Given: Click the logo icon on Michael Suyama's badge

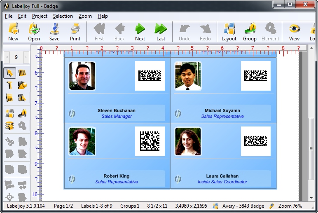Looking at the screenshot, I should 178,113.
